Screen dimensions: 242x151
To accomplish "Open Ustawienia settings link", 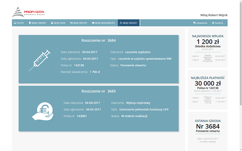I will (x=200, y=23).
